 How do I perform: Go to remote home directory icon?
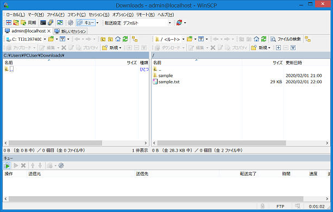tap(256, 39)
